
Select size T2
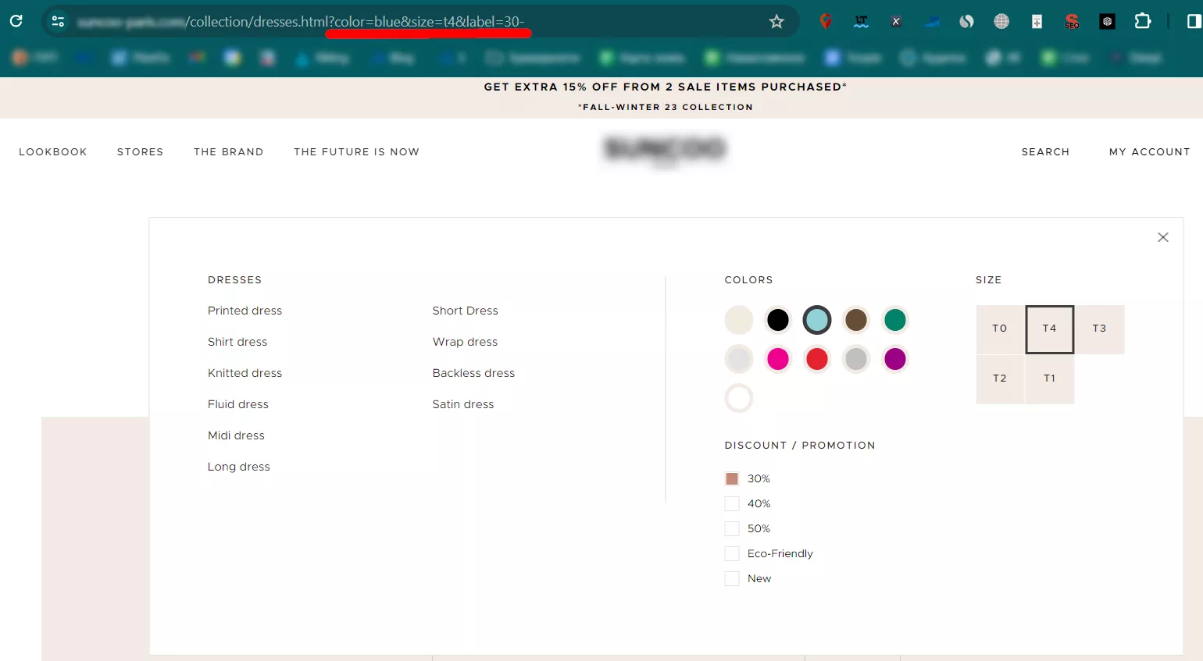(1000, 379)
